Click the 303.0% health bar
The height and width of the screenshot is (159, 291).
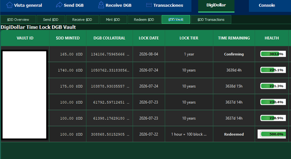tap(273, 54)
